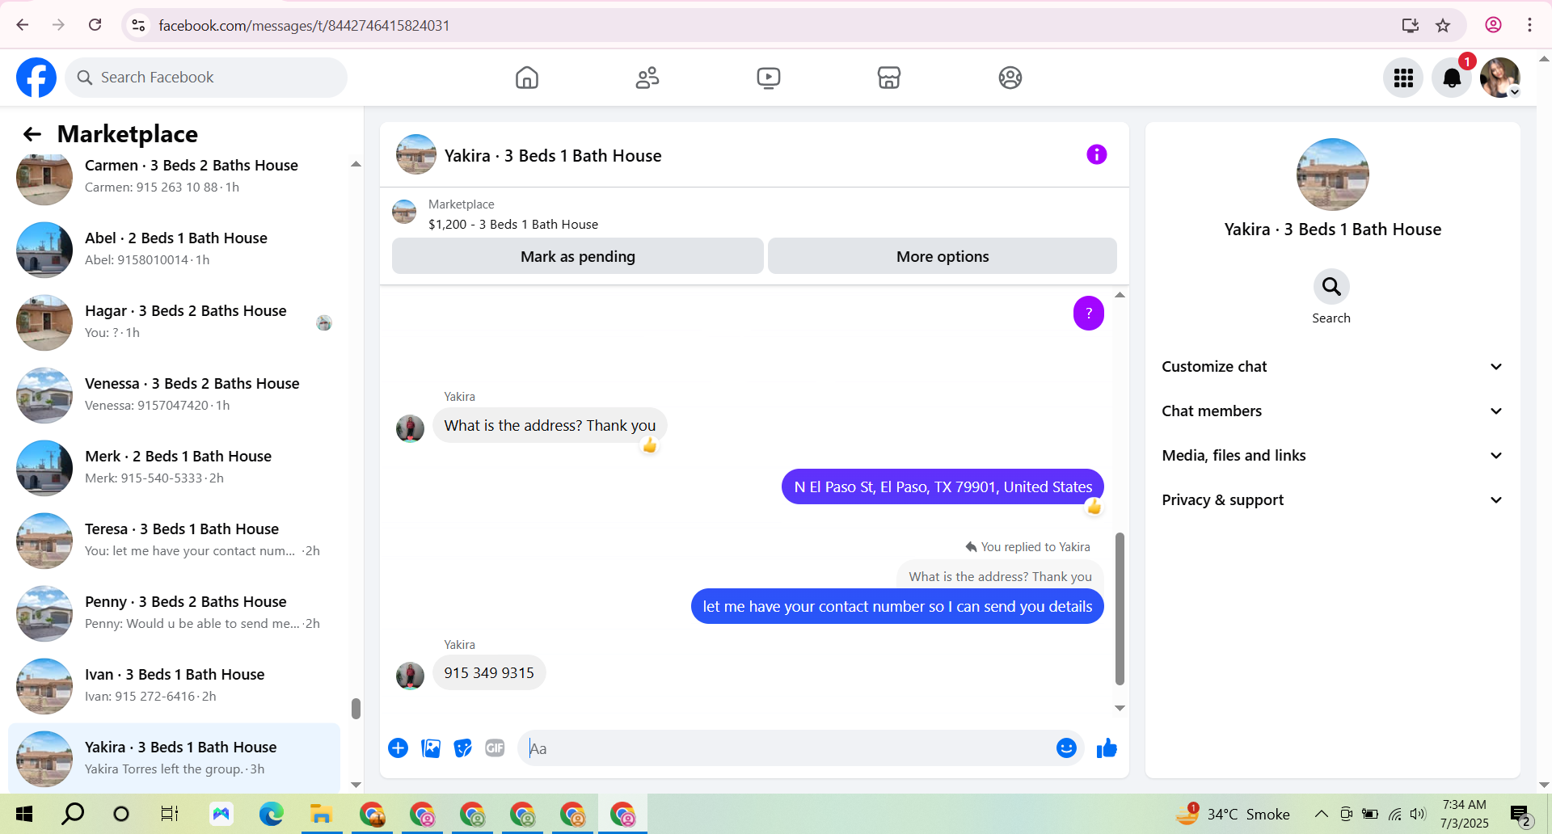
Task: Click thumbs-up reaction on address question
Action: pyautogui.click(x=650, y=445)
